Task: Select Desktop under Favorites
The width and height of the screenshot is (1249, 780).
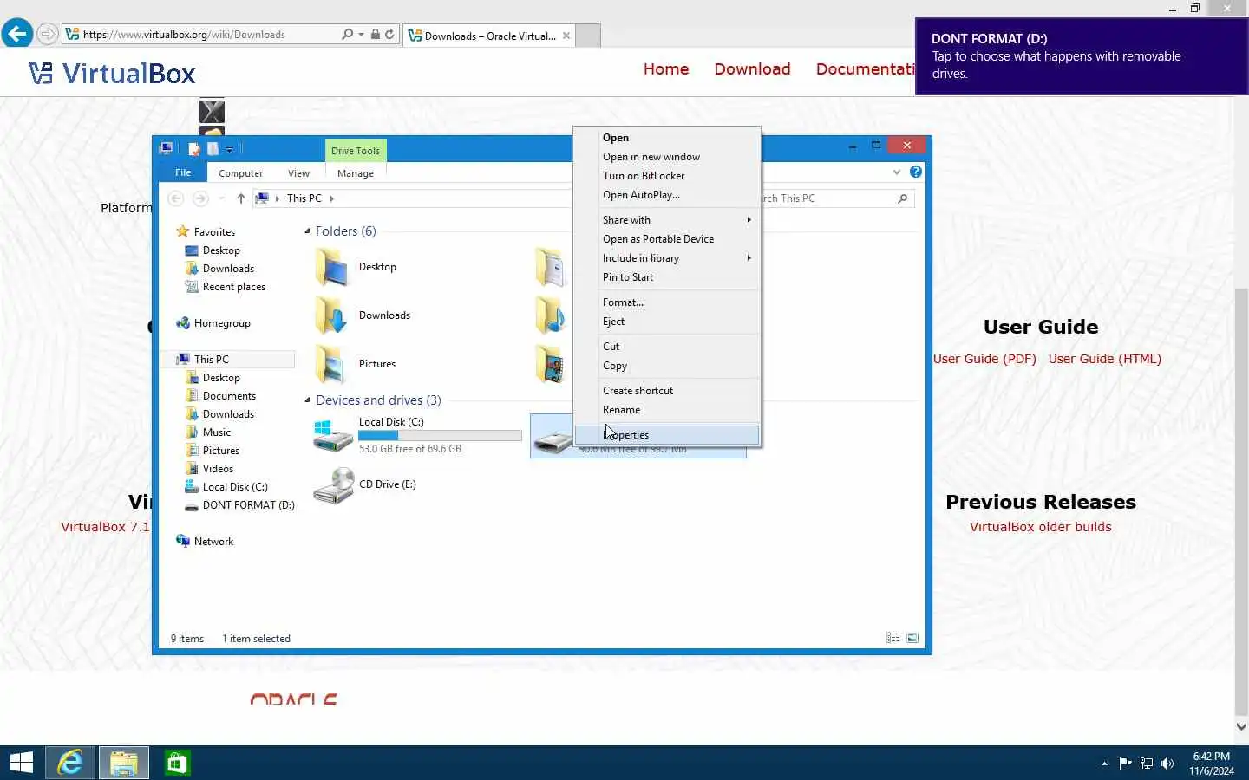Action: point(221,250)
